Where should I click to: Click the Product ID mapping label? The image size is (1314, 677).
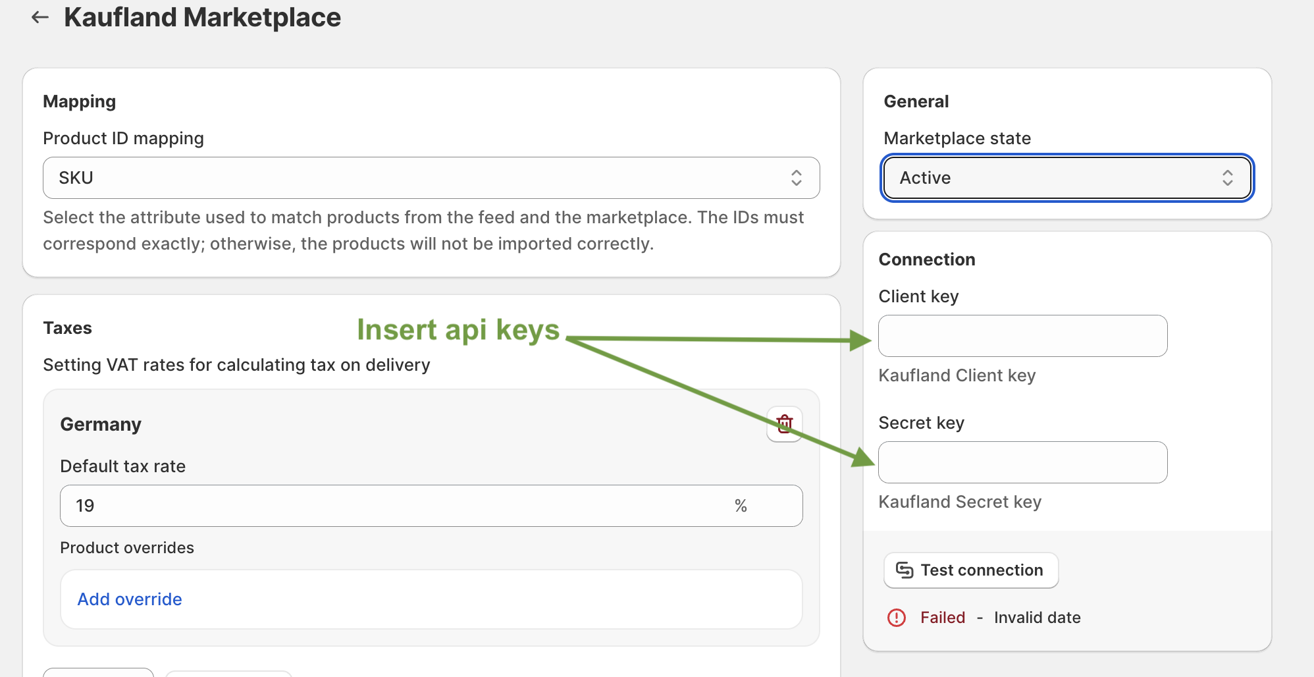(x=124, y=138)
